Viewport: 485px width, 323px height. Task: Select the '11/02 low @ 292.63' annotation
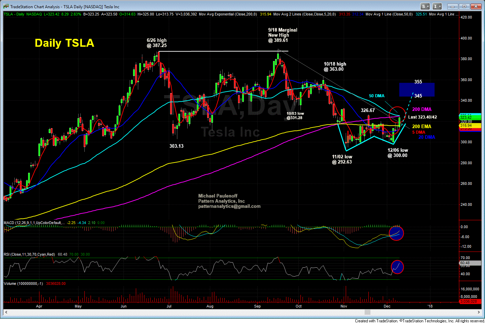(342, 159)
